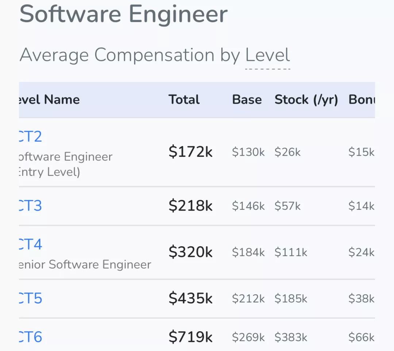The height and width of the screenshot is (351, 394).
Task: Click the Bonus column header
Action: coord(361,100)
